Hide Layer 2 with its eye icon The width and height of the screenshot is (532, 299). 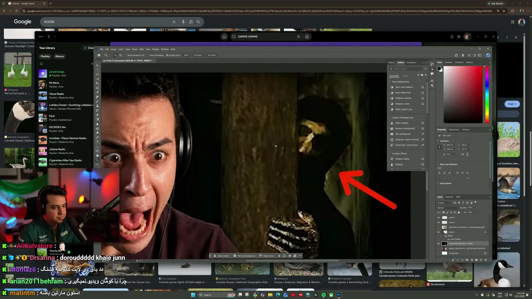[x=438, y=218]
